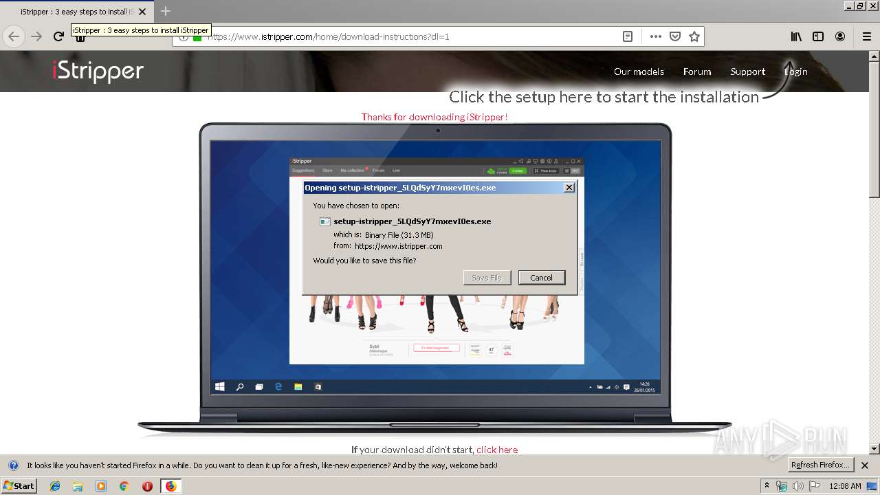Open the Windows Start menu
880x495 pixels.
pos(19,485)
